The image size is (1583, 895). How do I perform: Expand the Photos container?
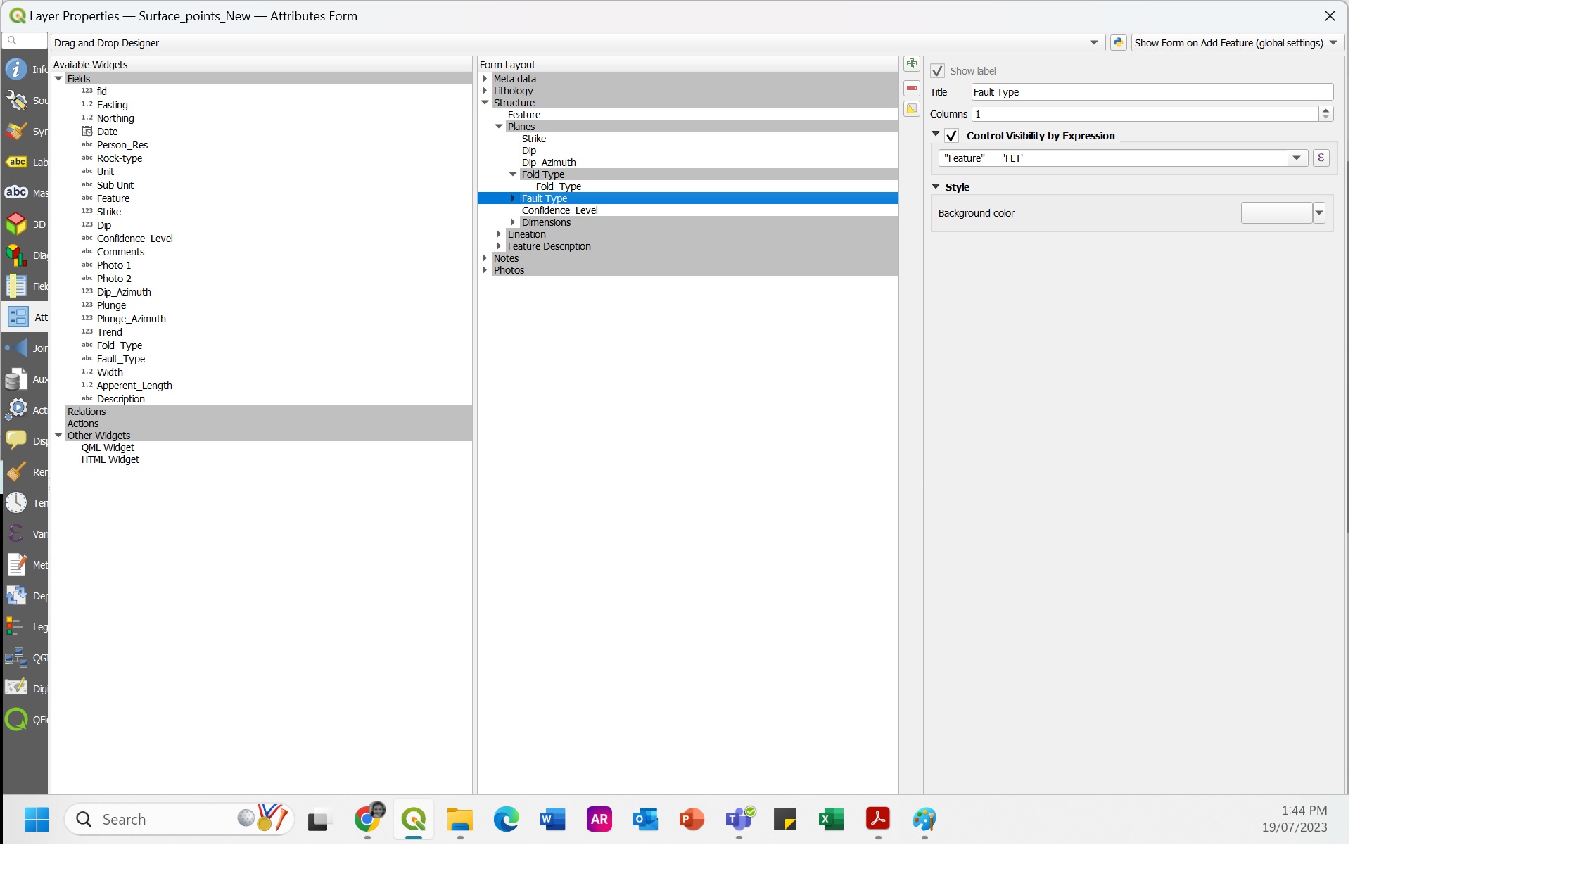click(x=485, y=270)
